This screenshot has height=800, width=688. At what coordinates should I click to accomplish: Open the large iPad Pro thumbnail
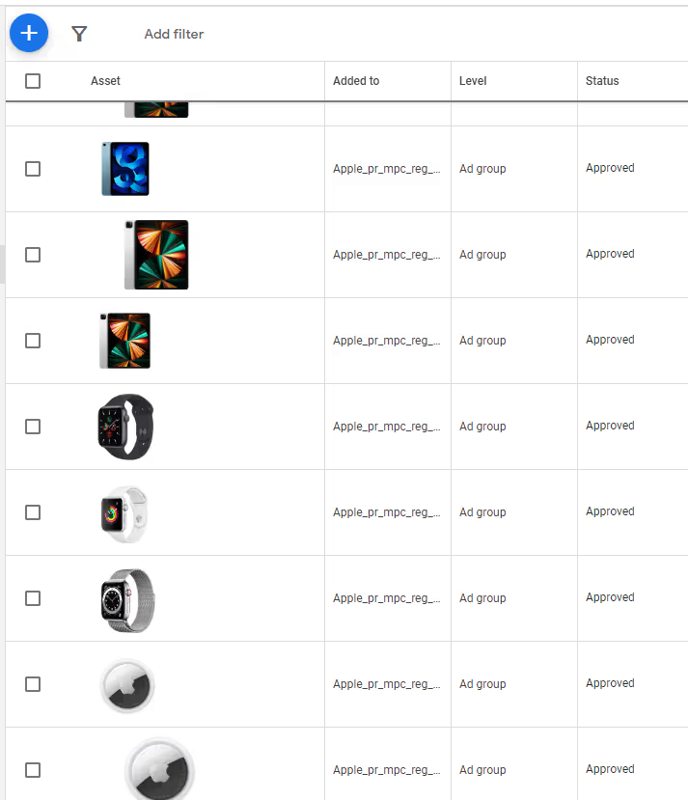[x=156, y=255]
